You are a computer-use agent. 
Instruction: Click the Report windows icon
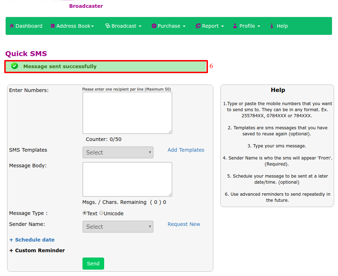pyautogui.click(x=198, y=26)
